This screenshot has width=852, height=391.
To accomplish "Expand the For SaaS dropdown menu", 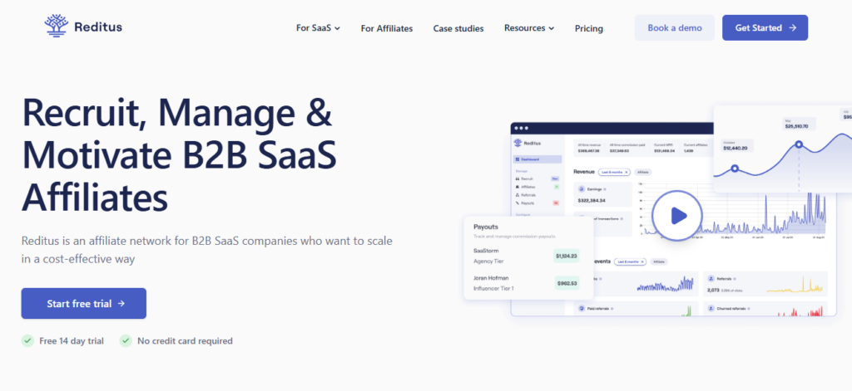I will point(318,28).
